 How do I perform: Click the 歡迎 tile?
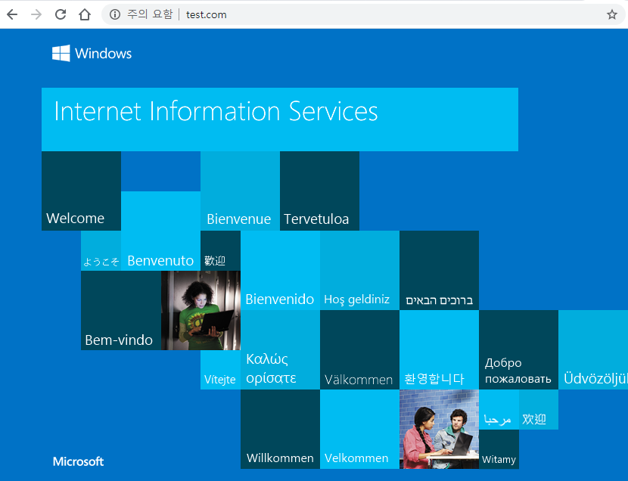click(220, 250)
